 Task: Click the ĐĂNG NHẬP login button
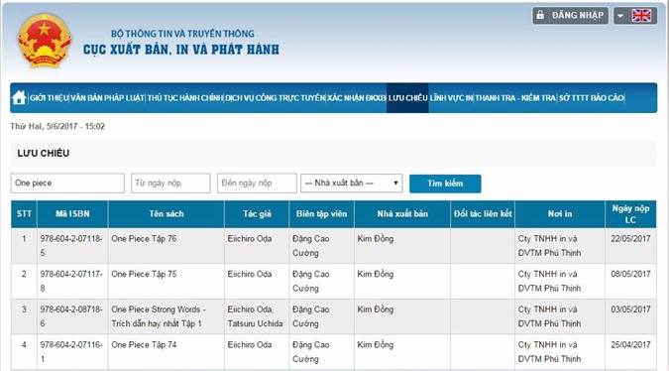point(570,15)
